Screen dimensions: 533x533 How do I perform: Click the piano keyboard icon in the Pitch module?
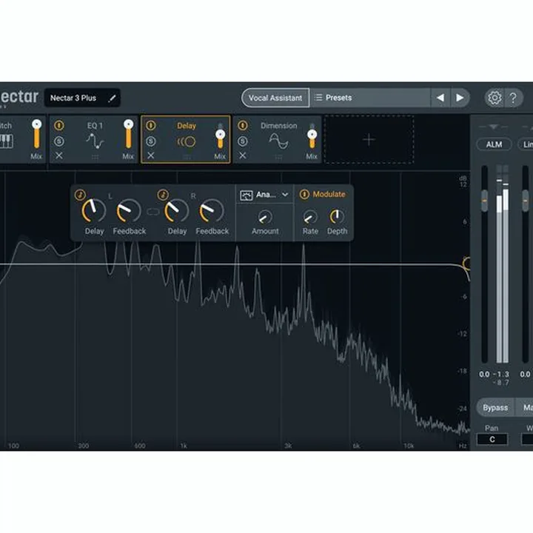7,141
